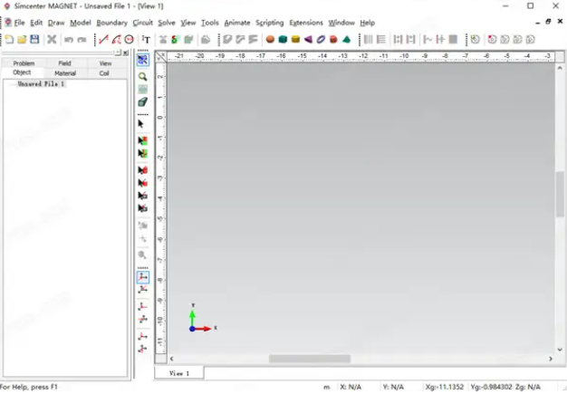Image resolution: width=567 pixels, height=394 pixels.
Task: Click the New file icon
Action: [8, 39]
